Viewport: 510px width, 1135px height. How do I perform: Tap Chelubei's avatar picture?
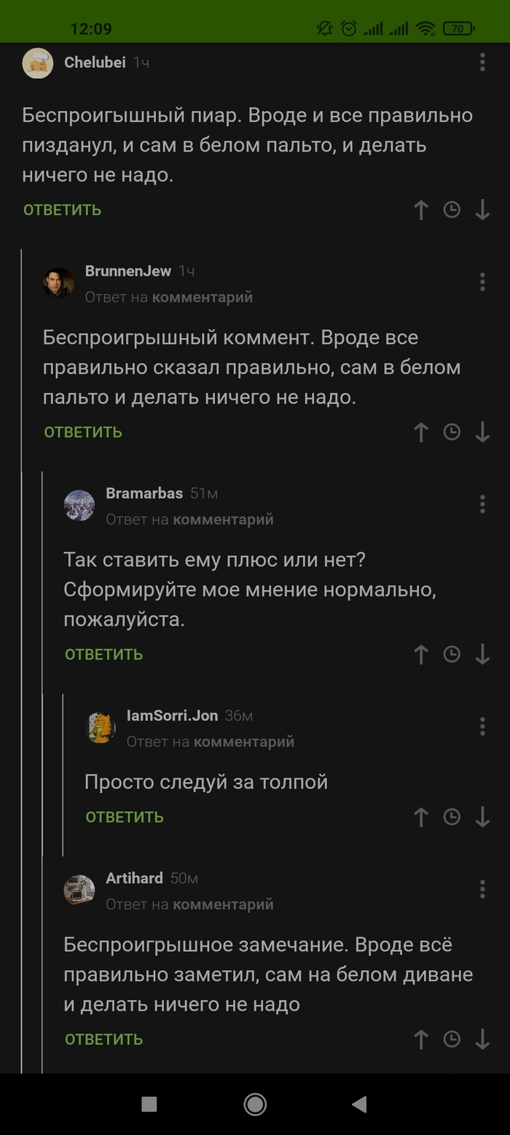(x=38, y=63)
